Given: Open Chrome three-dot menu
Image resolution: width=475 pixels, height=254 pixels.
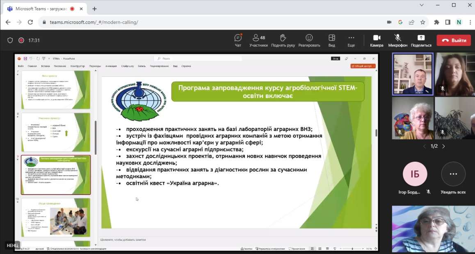Looking at the screenshot, I should (470, 22).
